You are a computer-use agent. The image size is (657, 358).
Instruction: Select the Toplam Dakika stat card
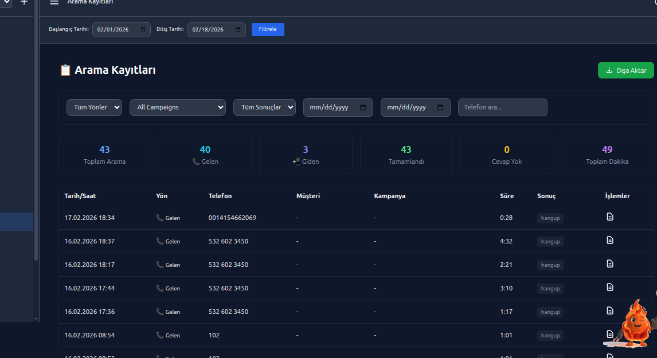[x=607, y=154]
